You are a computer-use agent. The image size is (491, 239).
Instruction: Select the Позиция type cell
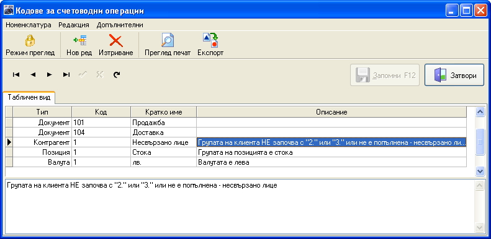pos(42,152)
